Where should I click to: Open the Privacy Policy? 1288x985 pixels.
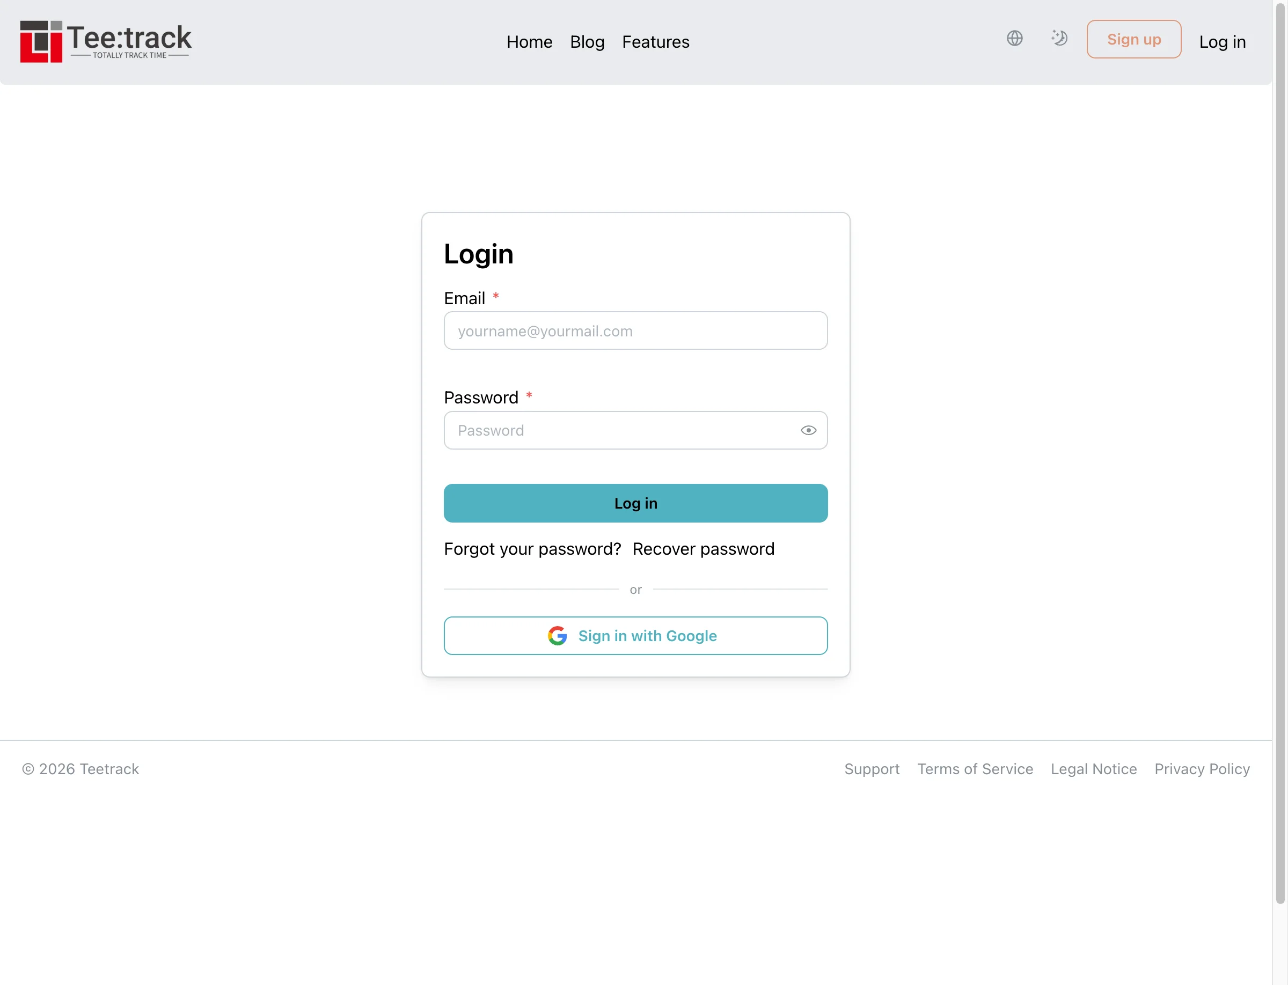click(1202, 769)
